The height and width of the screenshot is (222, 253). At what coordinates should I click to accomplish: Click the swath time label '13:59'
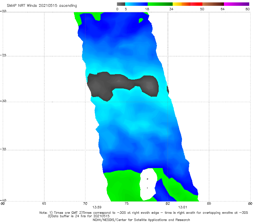point(97,207)
